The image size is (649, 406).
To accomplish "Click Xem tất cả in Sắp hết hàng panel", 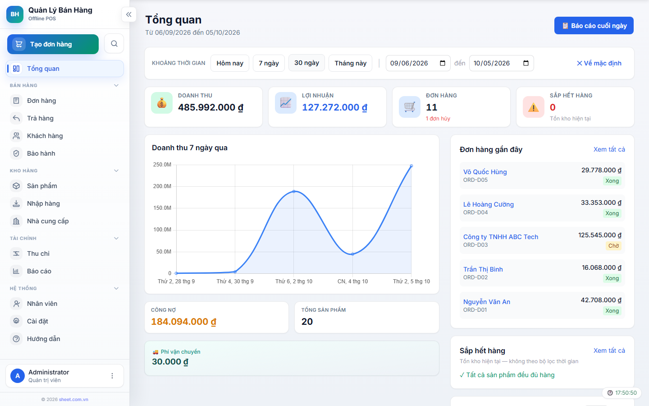I will (x=609, y=351).
